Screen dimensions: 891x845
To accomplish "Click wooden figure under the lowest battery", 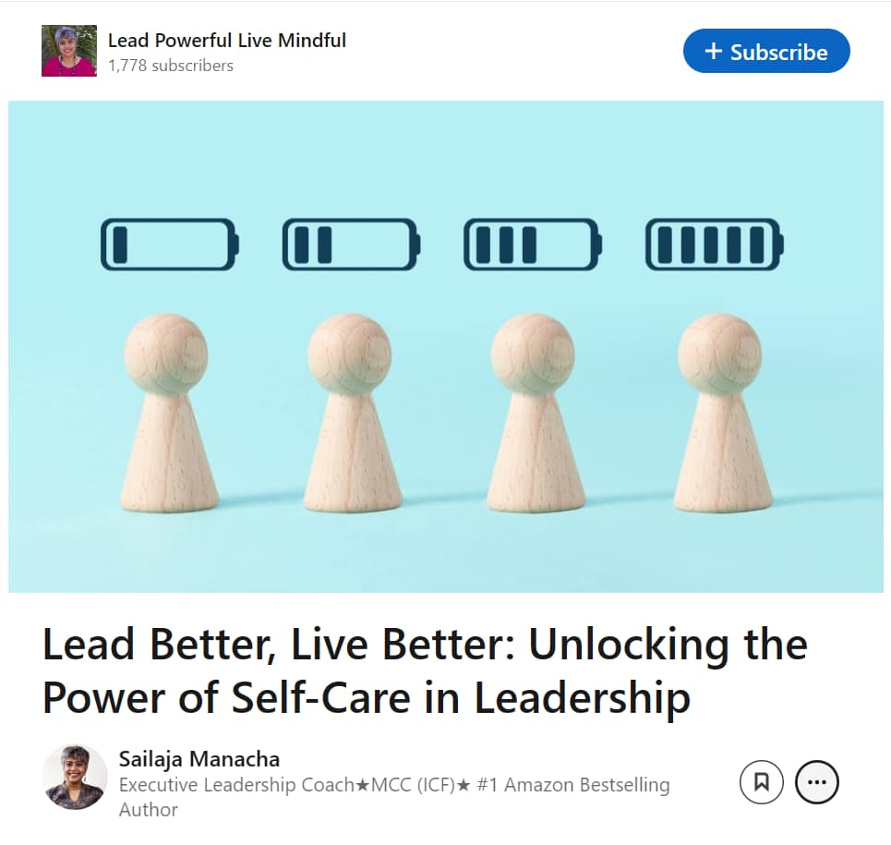I will (168, 413).
